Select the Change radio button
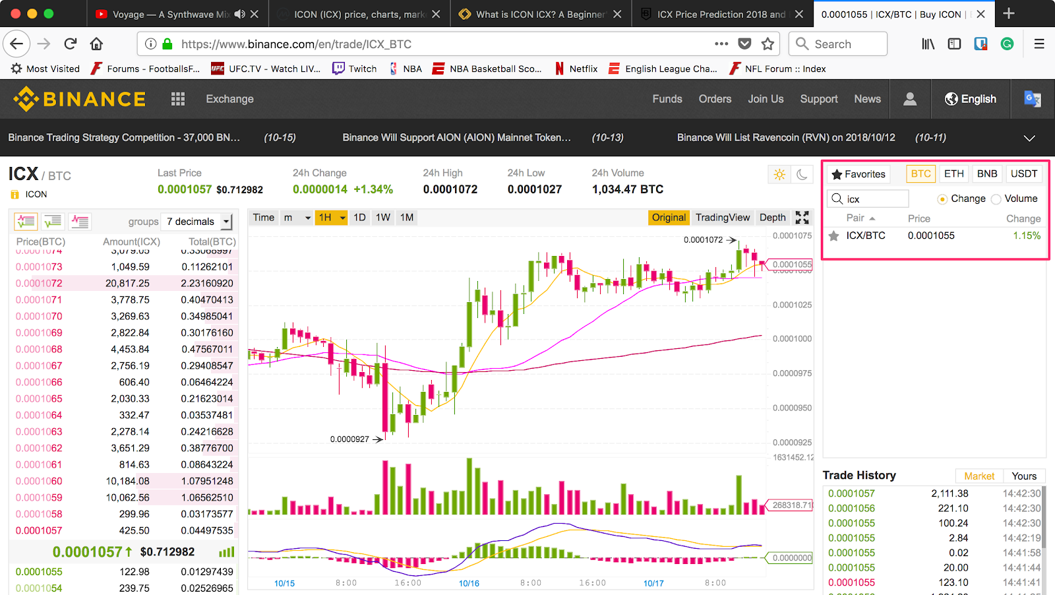 pos(942,199)
